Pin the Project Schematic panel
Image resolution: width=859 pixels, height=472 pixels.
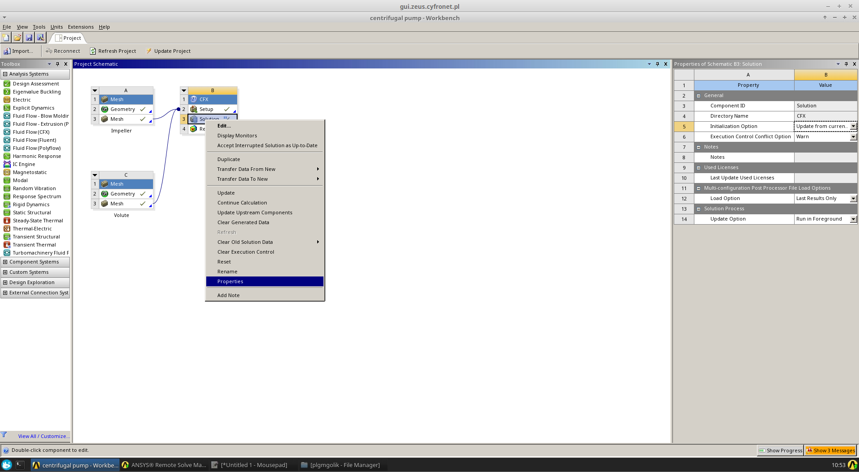(x=657, y=64)
